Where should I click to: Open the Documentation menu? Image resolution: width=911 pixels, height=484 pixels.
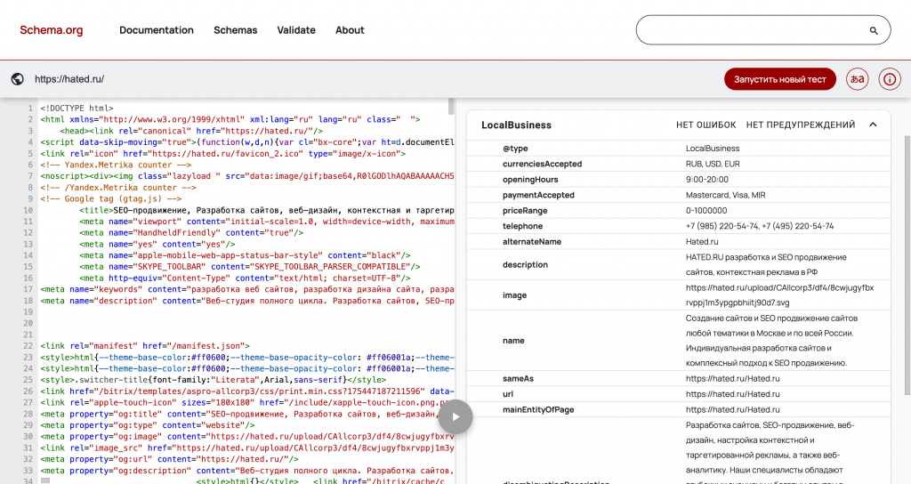157,30
